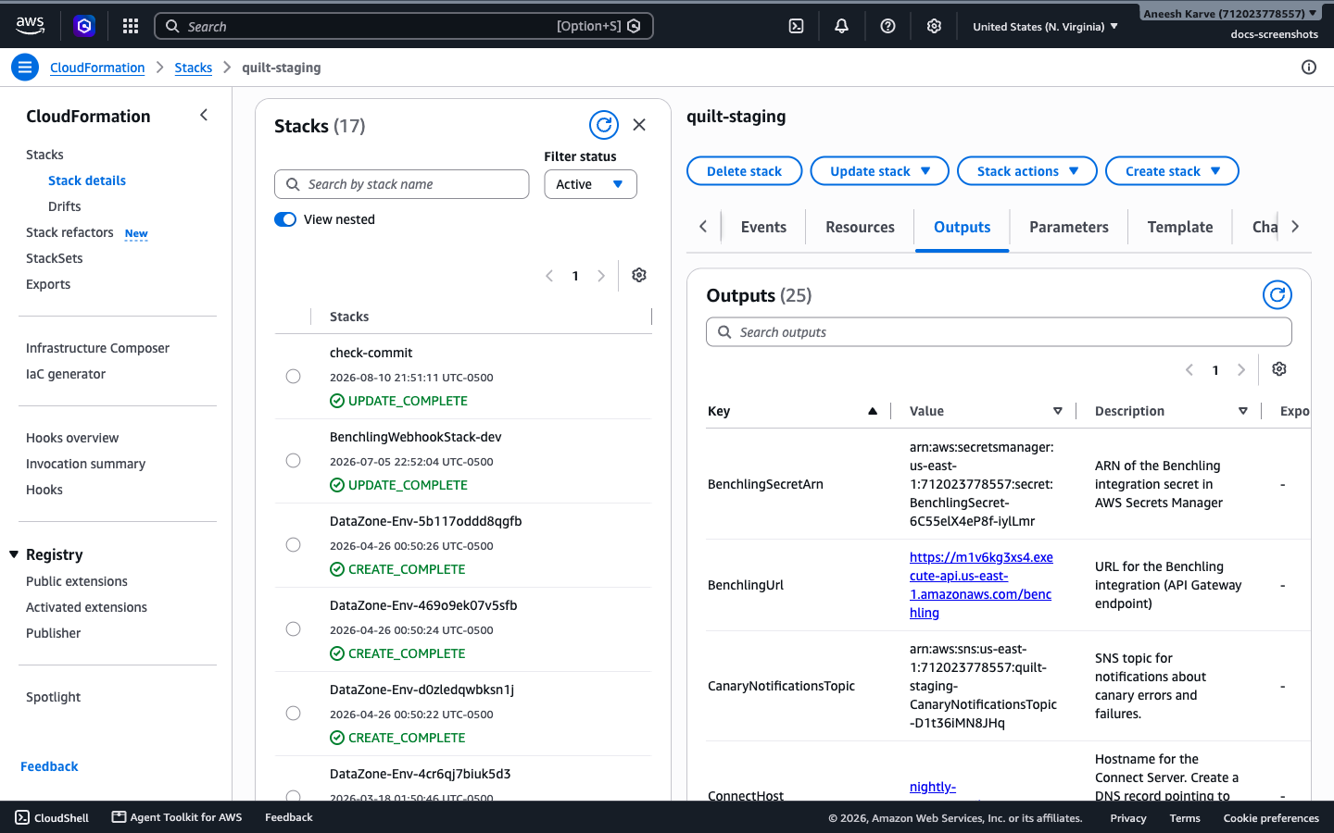Refresh the Outputs table

[1277, 294]
